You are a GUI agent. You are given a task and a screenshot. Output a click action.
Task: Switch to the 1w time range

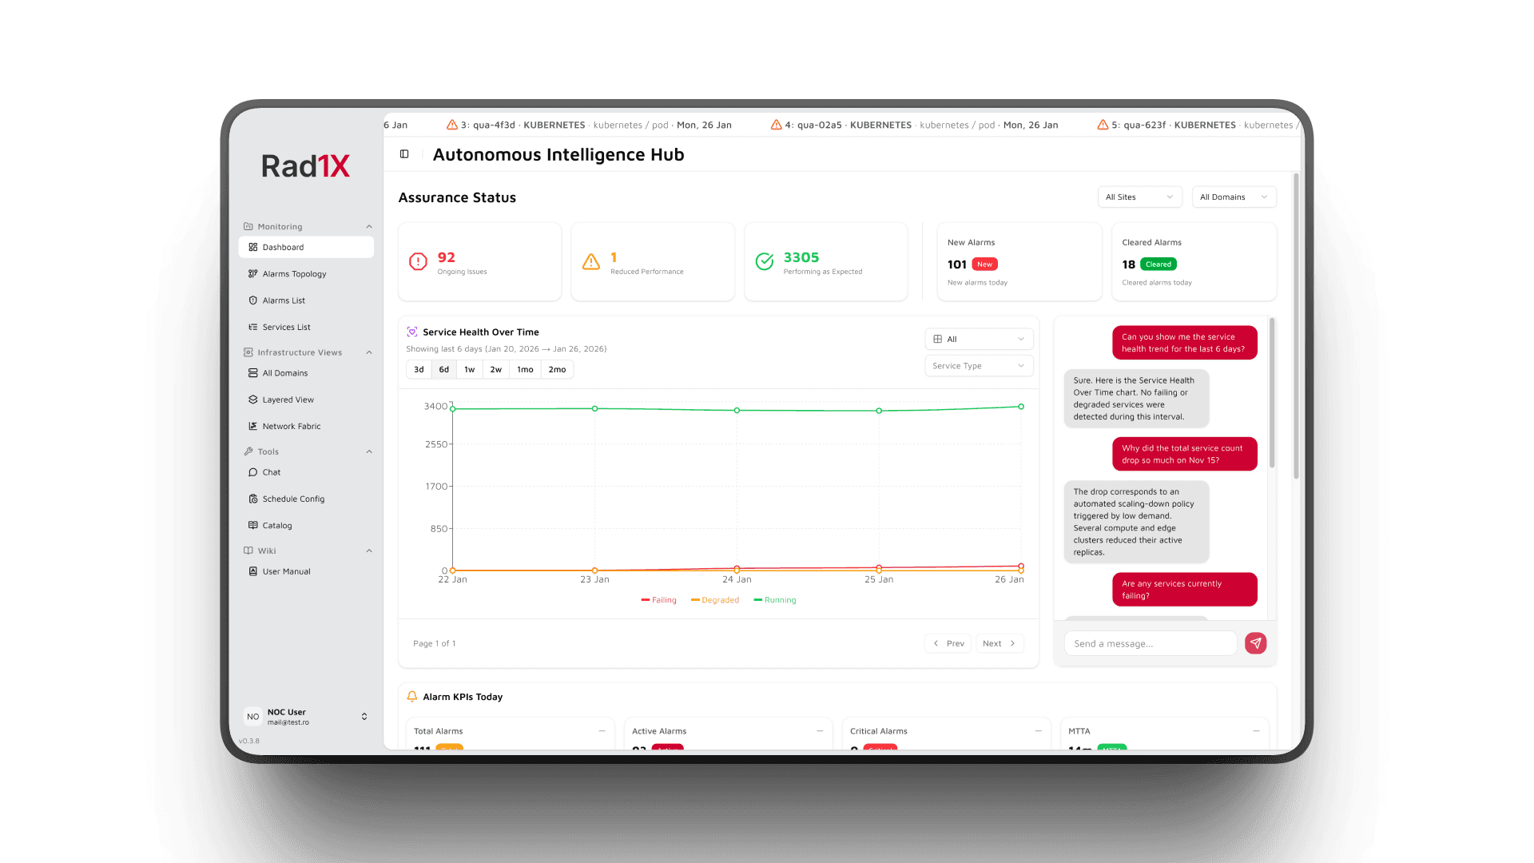[470, 369]
